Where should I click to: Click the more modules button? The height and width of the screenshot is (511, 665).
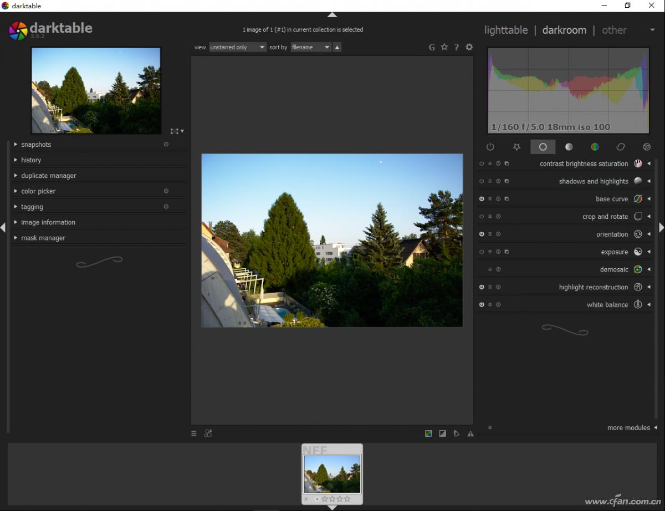tap(628, 428)
